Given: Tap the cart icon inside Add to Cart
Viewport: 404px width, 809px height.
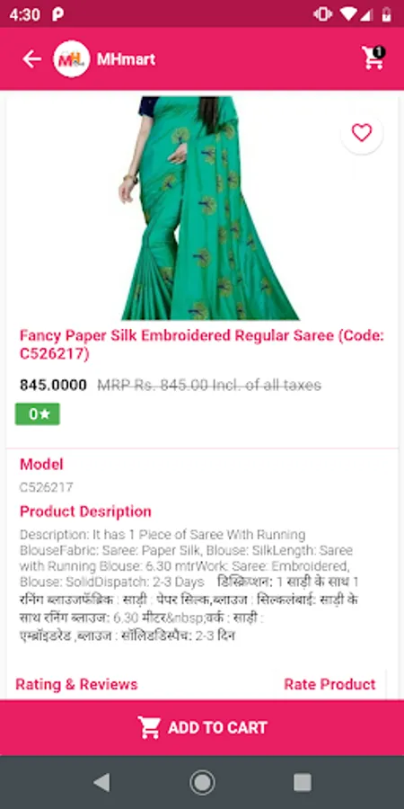Looking at the screenshot, I should pos(149,727).
